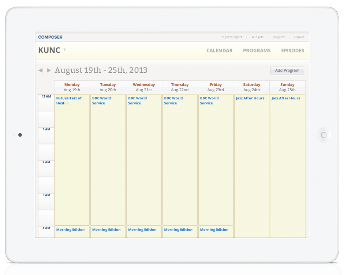Click the COMPOSER logo
This screenshot has height=275, width=344.
point(50,37)
